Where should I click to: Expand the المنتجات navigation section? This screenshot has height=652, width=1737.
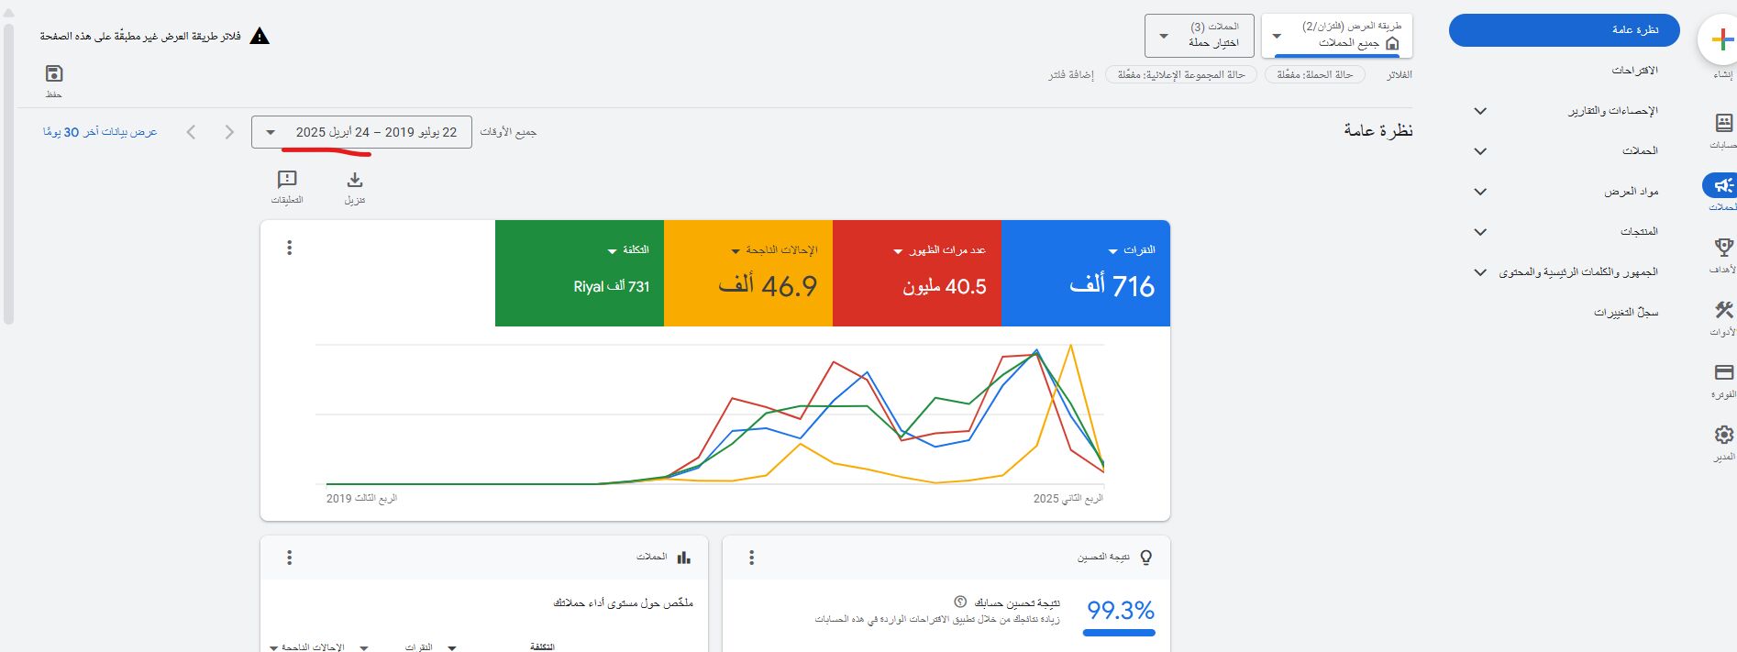[x=1480, y=232]
